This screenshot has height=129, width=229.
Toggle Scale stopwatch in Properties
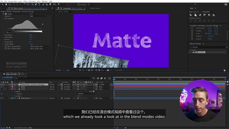coord(192,33)
